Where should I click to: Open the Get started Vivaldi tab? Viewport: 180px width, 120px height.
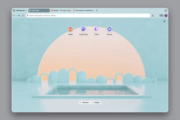click(x=84, y=10)
